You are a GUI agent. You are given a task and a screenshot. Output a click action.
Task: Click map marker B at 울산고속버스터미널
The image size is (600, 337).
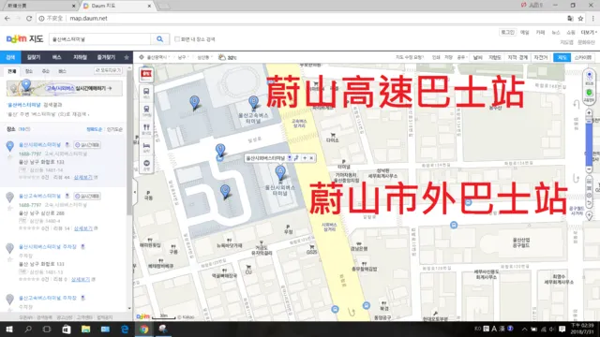tap(253, 102)
